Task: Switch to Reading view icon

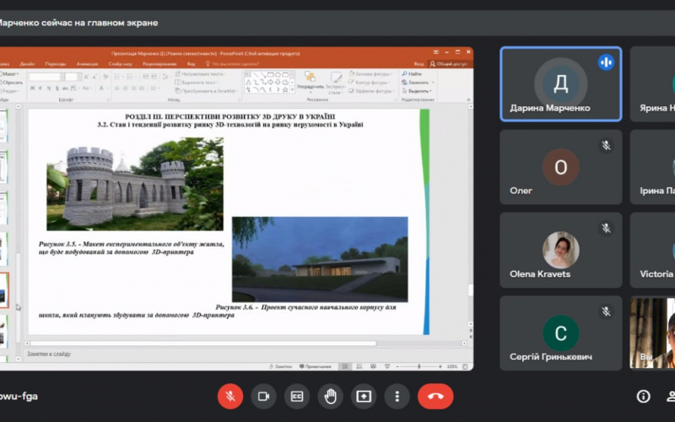Action: 373,366
